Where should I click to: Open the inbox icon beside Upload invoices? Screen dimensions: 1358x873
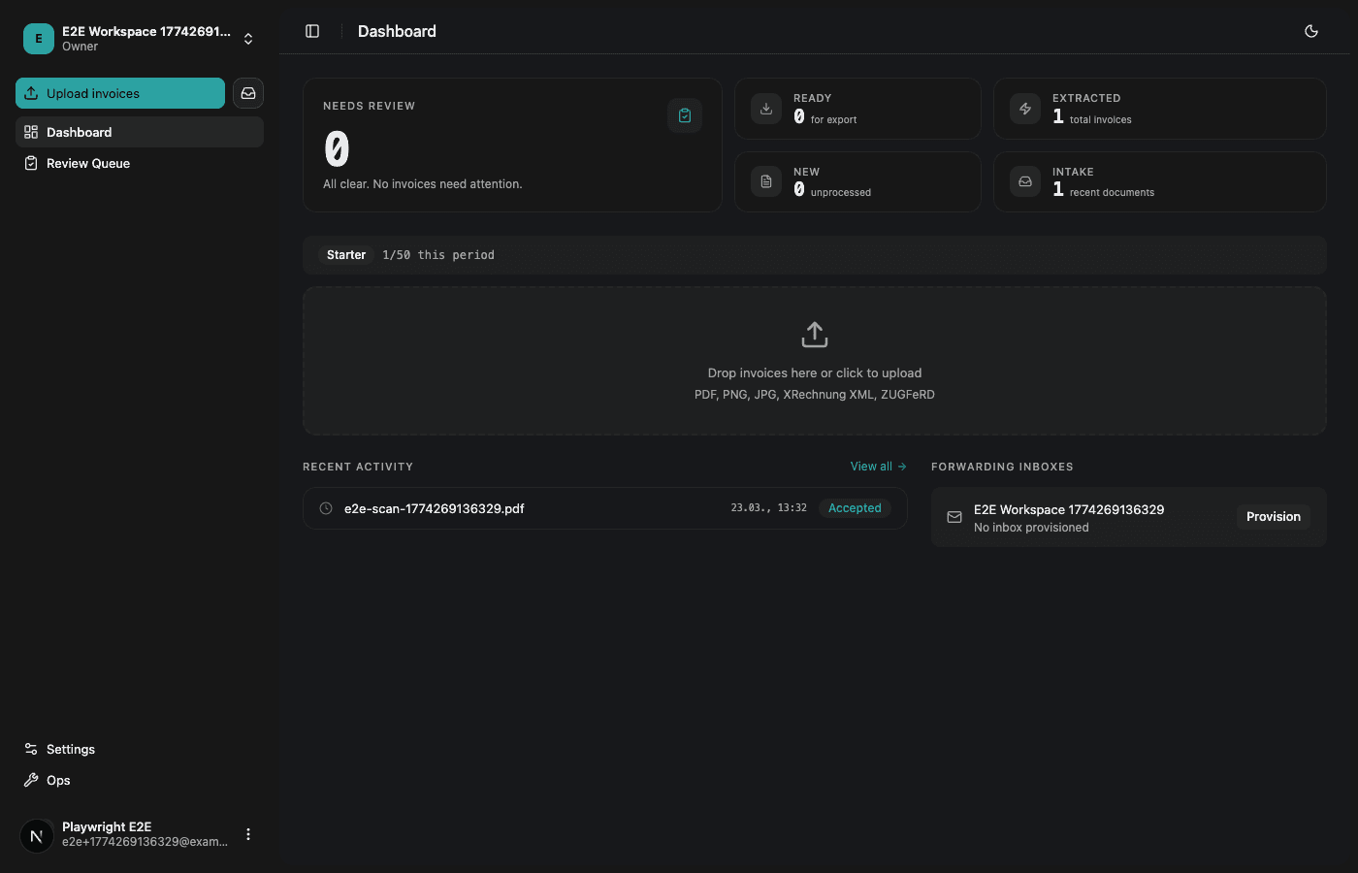[247, 93]
